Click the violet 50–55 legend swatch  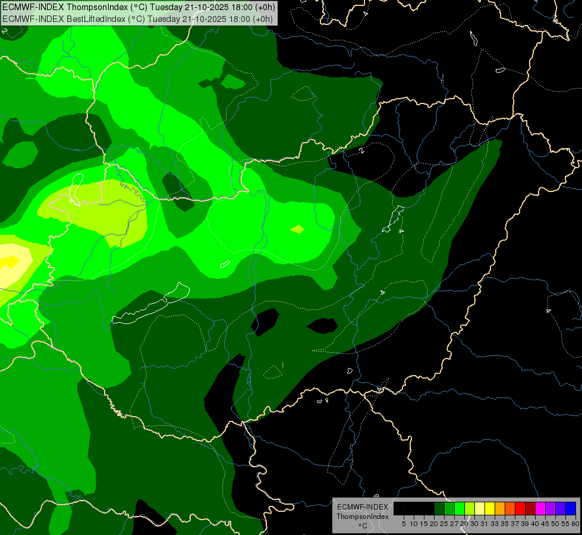[561, 508]
